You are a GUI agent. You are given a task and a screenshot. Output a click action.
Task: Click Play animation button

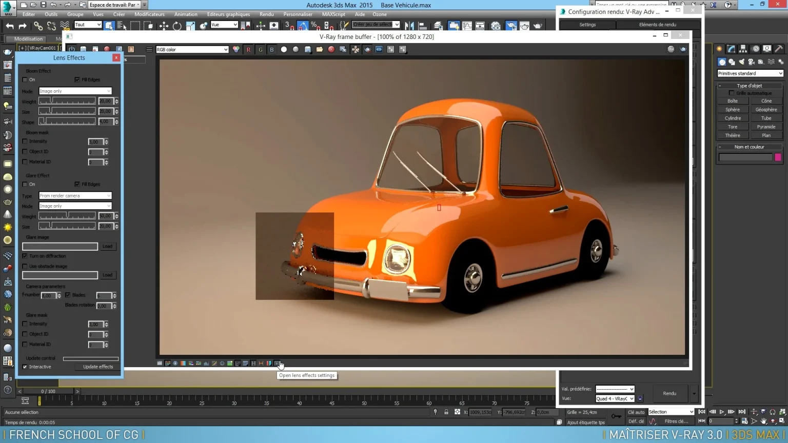(722, 412)
